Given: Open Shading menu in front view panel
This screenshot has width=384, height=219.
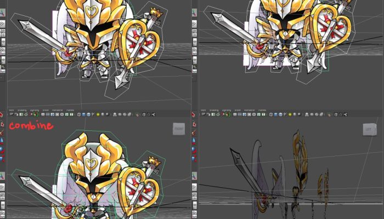Looking at the screenshot, I should tap(21, 110).
